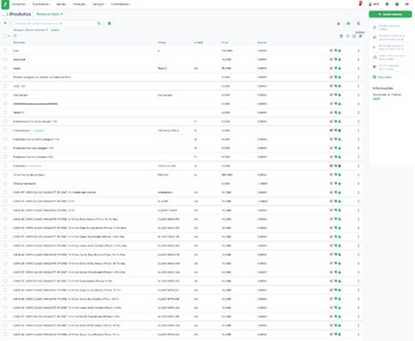Viewport: 415px width, 341px height.
Task: Check the checkbox of the last visible product row
Action: [x=5, y=334]
